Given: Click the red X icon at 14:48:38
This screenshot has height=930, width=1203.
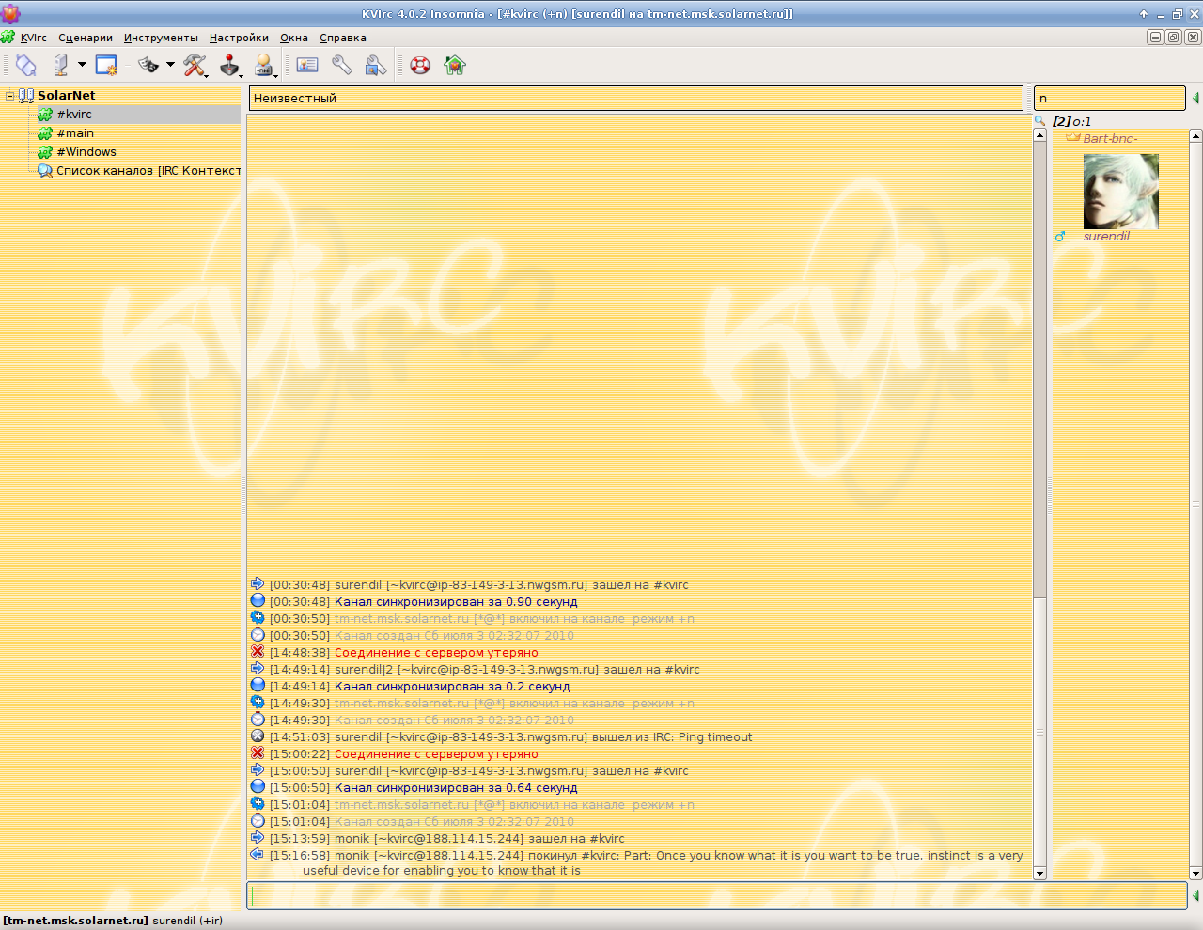Looking at the screenshot, I should click(258, 651).
